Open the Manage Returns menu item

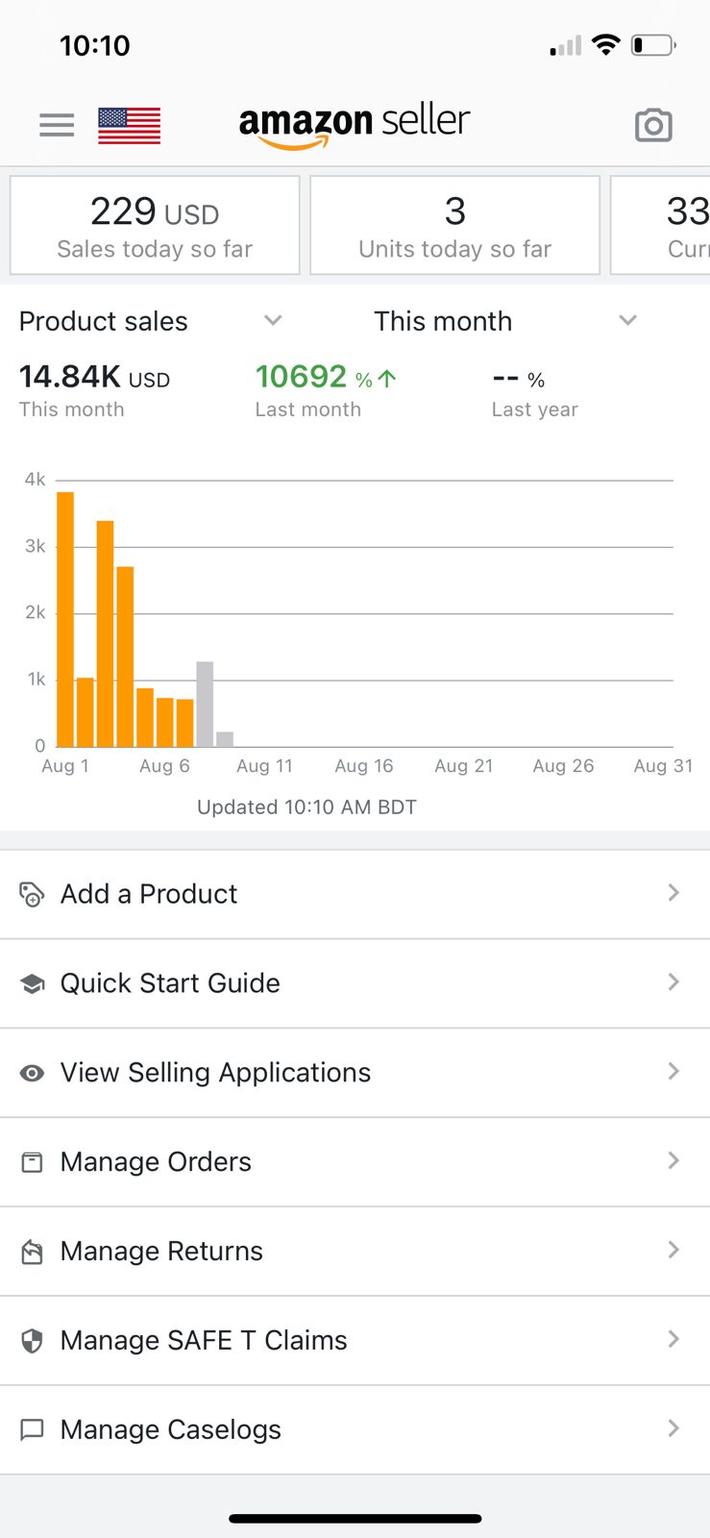pyautogui.click(x=161, y=1252)
